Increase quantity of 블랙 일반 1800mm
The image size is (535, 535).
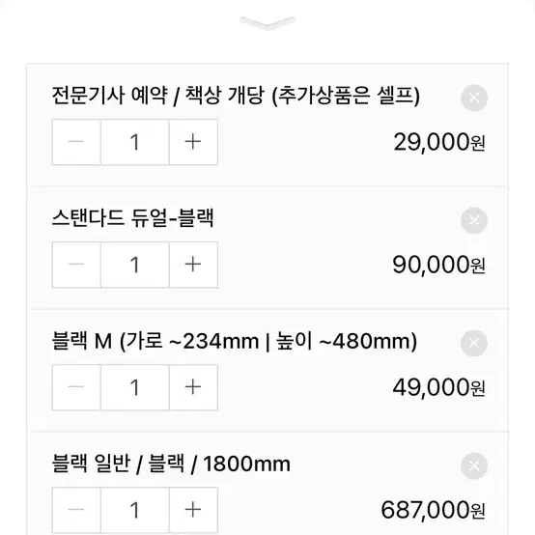[x=193, y=510]
